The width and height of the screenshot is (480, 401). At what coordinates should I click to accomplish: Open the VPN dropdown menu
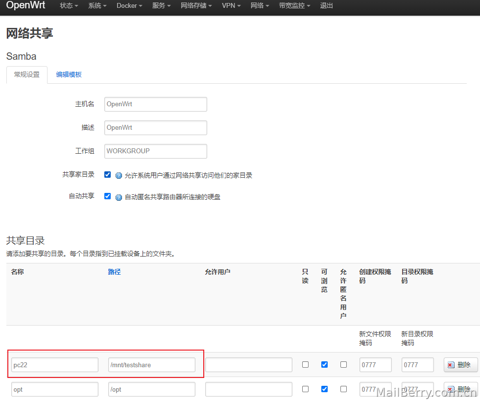pos(231,6)
